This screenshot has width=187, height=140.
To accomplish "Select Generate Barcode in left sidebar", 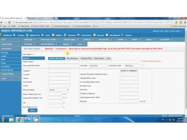I will pyautogui.click(x=10, y=70).
